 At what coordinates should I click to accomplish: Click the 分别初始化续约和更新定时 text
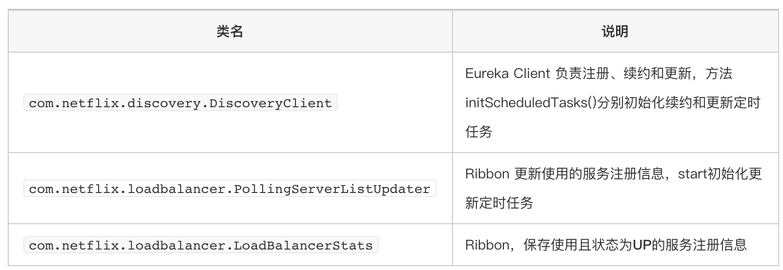point(679,103)
